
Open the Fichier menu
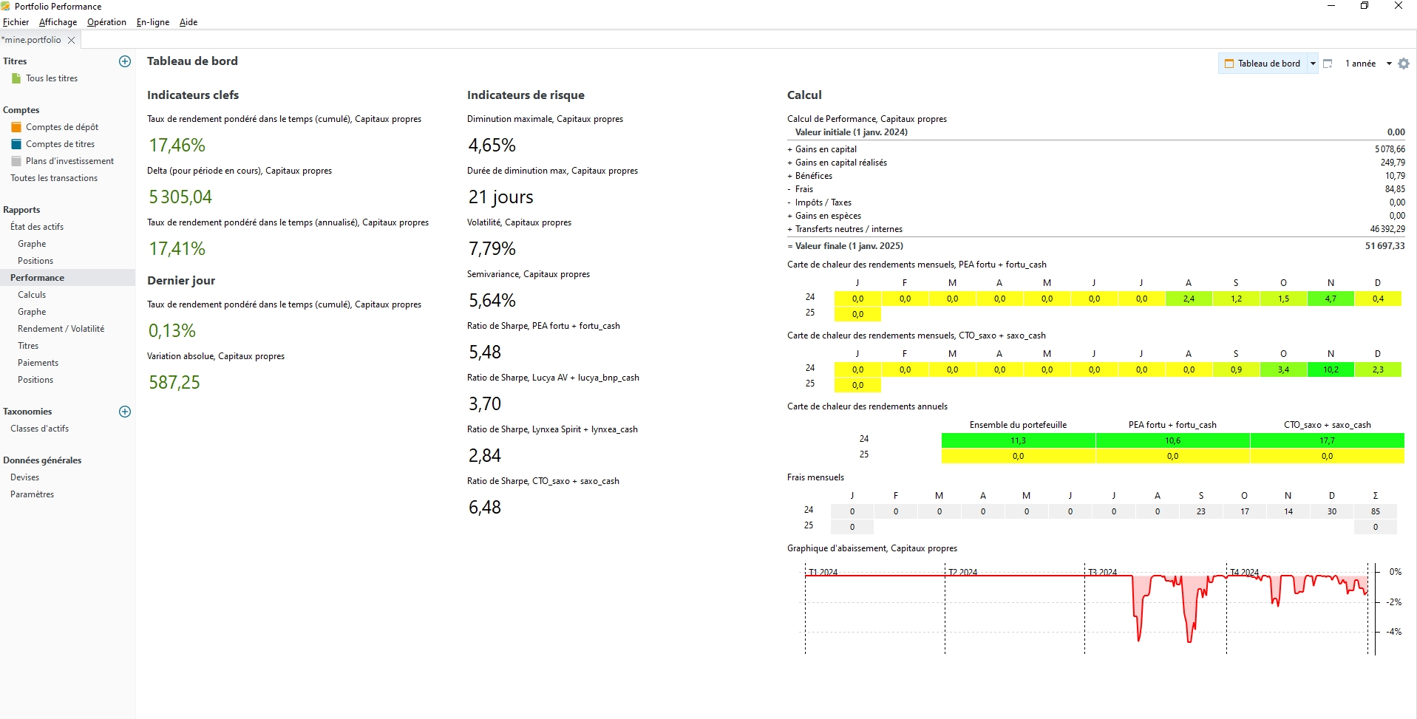coord(16,22)
